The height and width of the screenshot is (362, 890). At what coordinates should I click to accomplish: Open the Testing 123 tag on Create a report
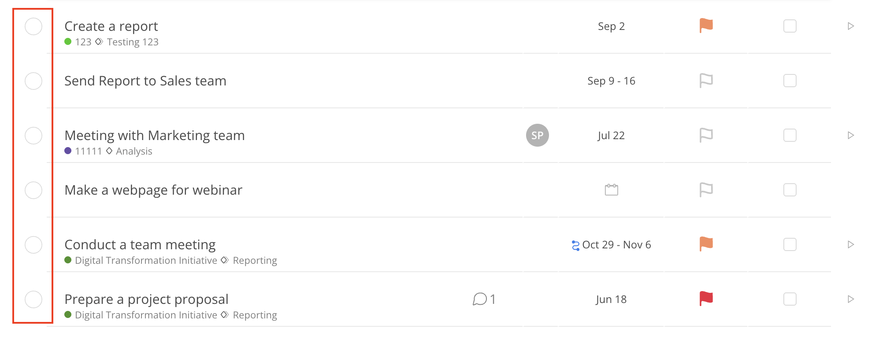click(133, 42)
